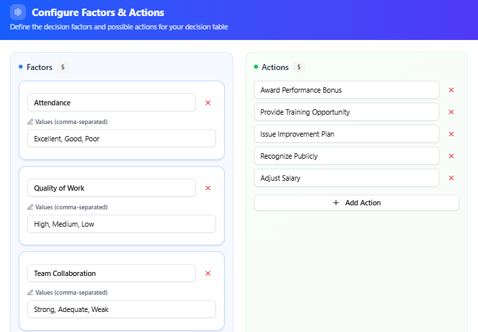Remove the Team Collaboration factor

[208, 273]
